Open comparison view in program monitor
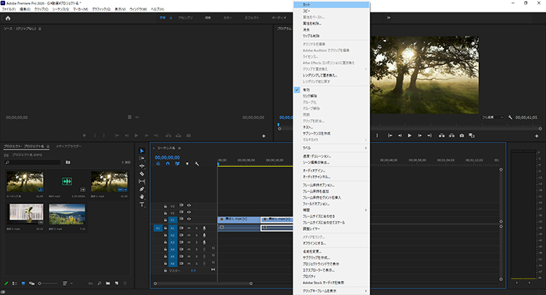546x295 pixels. click(472, 136)
